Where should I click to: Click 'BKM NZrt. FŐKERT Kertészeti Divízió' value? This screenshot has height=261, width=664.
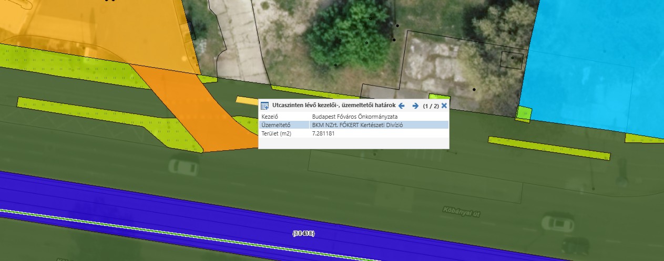(x=360, y=125)
